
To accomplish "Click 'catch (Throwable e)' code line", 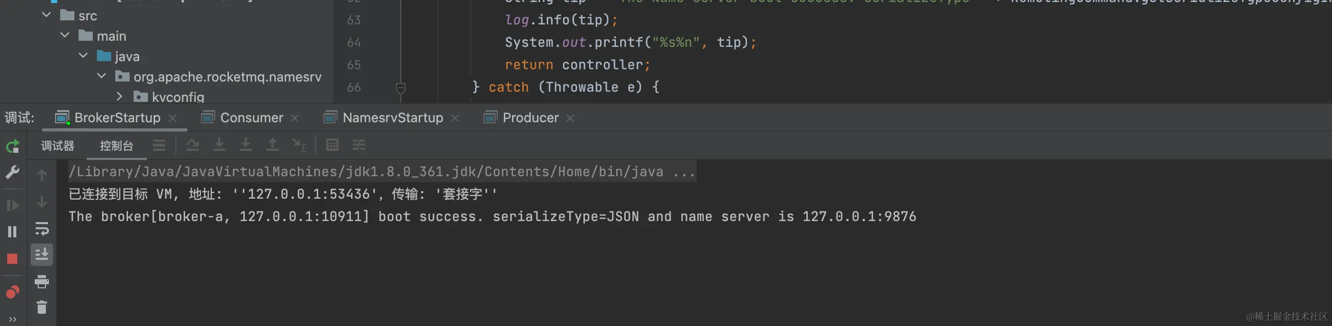I will coord(566,87).
